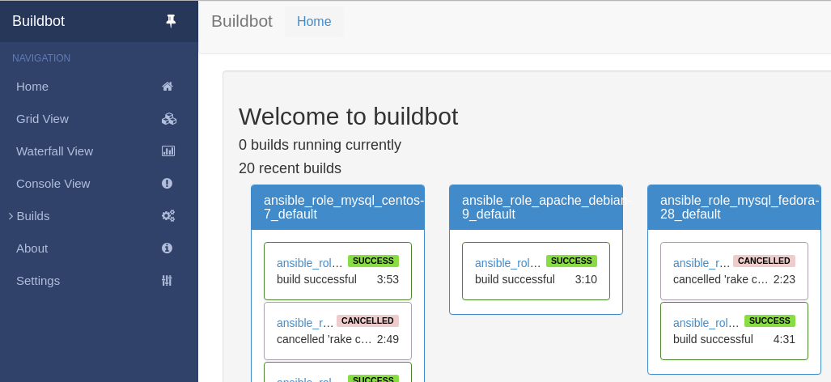Open ansible_role_mysql_centos-7_default builder header
Image resolution: width=831 pixels, height=382 pixels.
coord(337,207)
